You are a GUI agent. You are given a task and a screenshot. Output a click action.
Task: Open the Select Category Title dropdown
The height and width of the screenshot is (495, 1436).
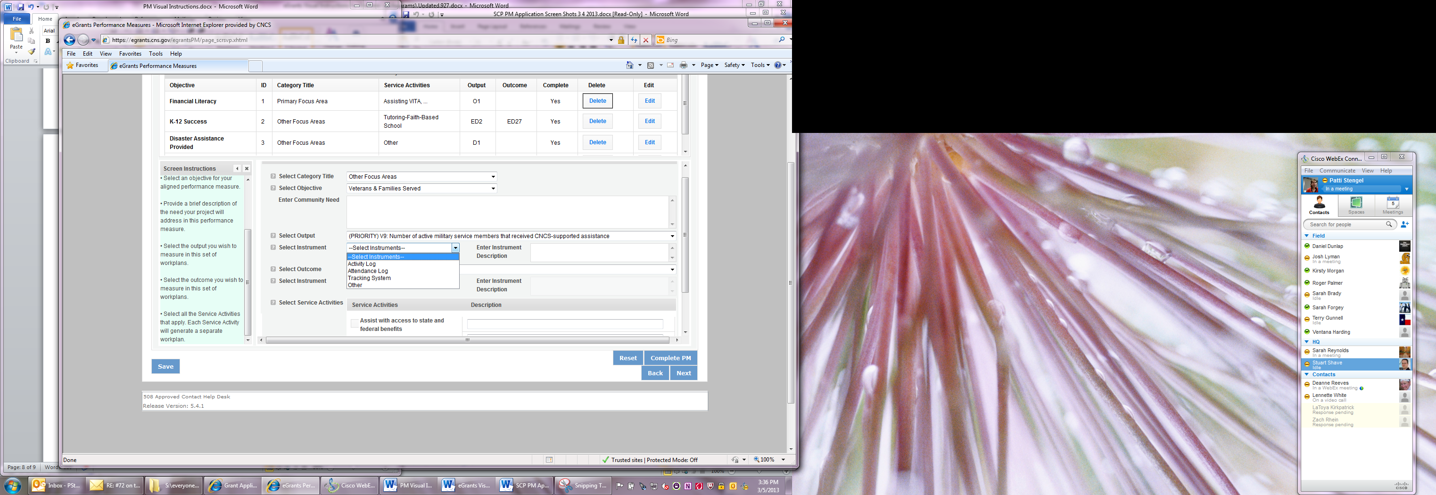click(x=422, y=177)
